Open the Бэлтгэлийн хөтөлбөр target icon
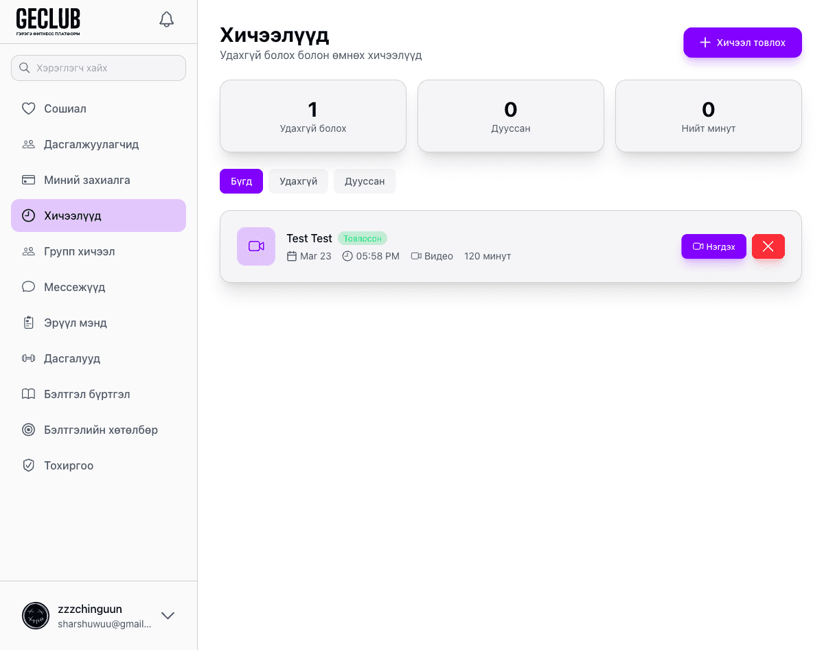 pos(28,430)
